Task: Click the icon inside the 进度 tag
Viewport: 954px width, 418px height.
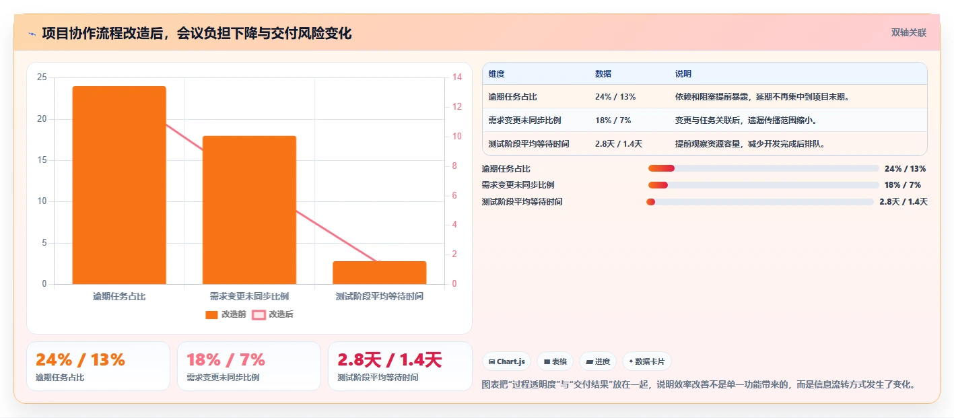Action: tap(589, 361)
